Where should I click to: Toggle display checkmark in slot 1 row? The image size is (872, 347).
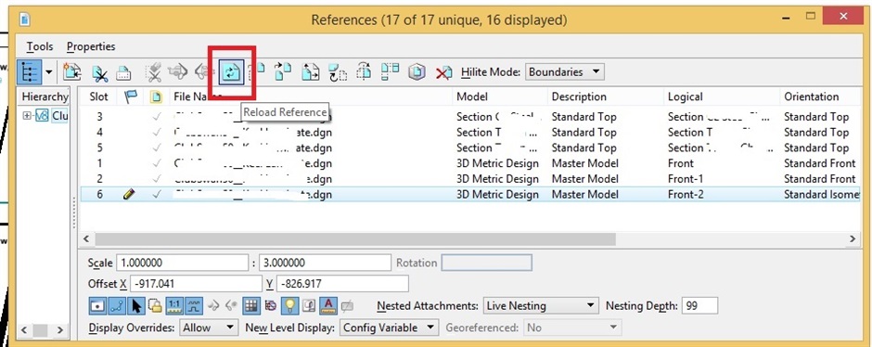point(157,163)
